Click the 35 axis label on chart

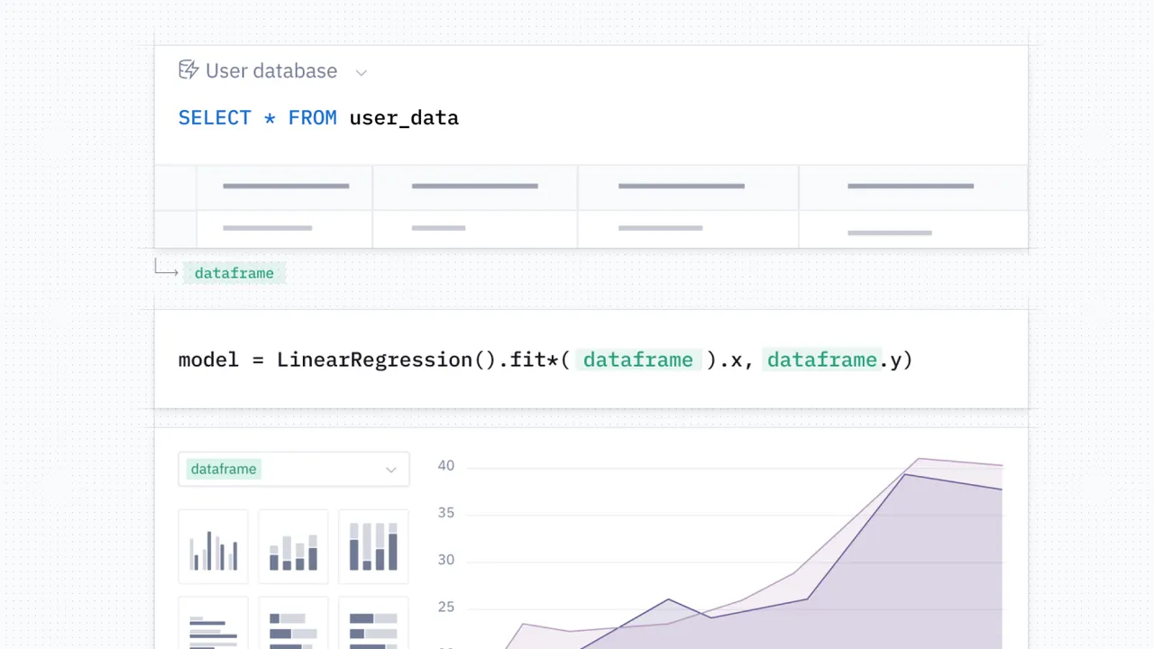pos(446,513)
